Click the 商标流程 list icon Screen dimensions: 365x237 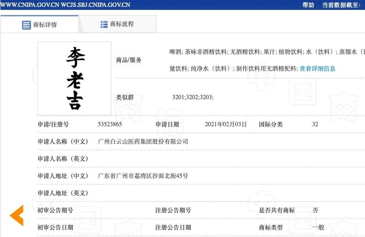pos(104,24)
